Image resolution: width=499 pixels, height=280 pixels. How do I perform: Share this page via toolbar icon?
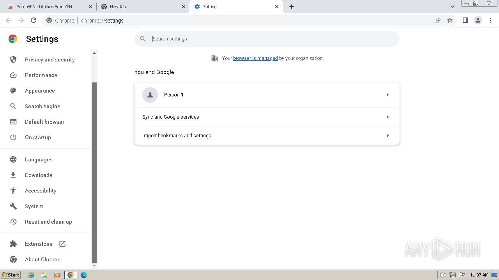437,20
